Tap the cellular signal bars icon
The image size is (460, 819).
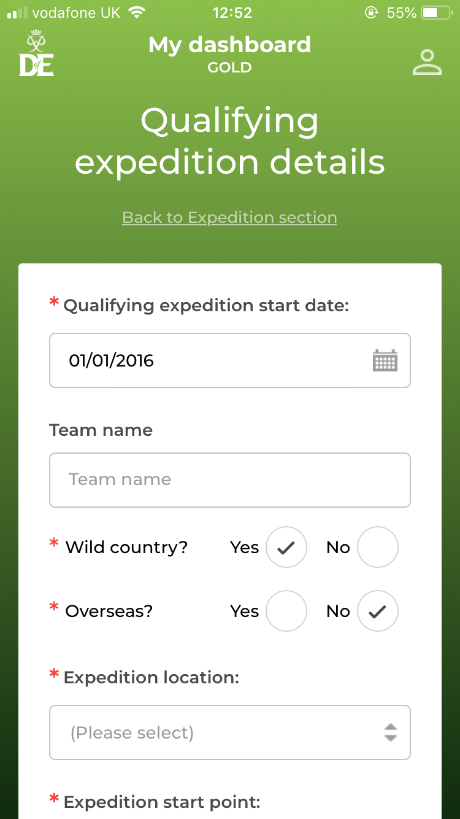pos(17,13)
